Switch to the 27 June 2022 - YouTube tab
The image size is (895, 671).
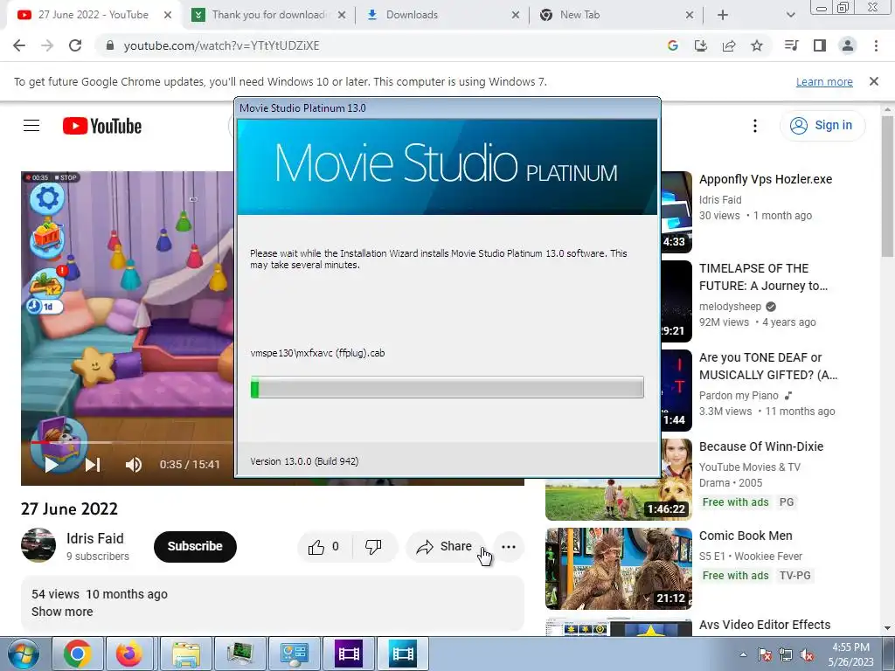click(94, 15)
